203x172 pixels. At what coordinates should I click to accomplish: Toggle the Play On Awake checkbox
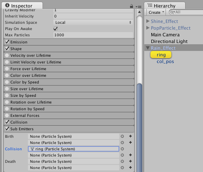click(55, 29)
